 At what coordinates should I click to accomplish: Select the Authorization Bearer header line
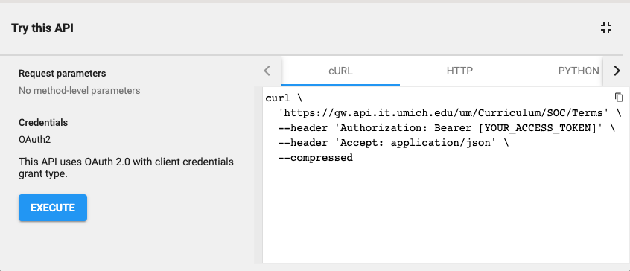(x=446, y=128)
